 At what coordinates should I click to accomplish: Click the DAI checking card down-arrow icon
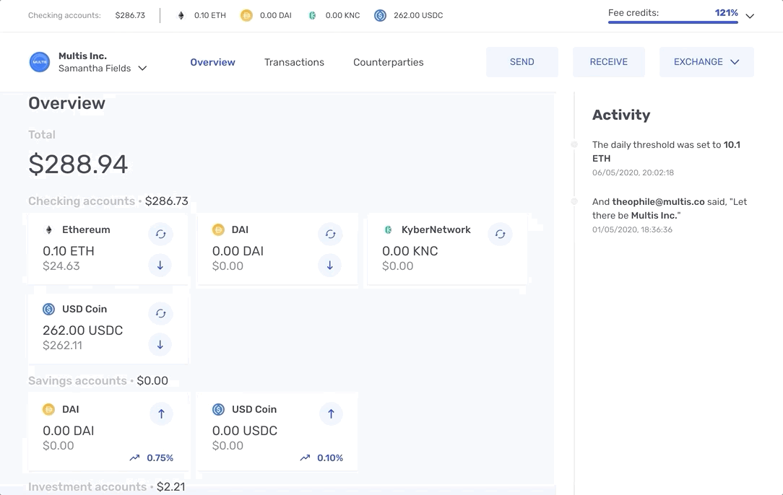click(330, 265)
